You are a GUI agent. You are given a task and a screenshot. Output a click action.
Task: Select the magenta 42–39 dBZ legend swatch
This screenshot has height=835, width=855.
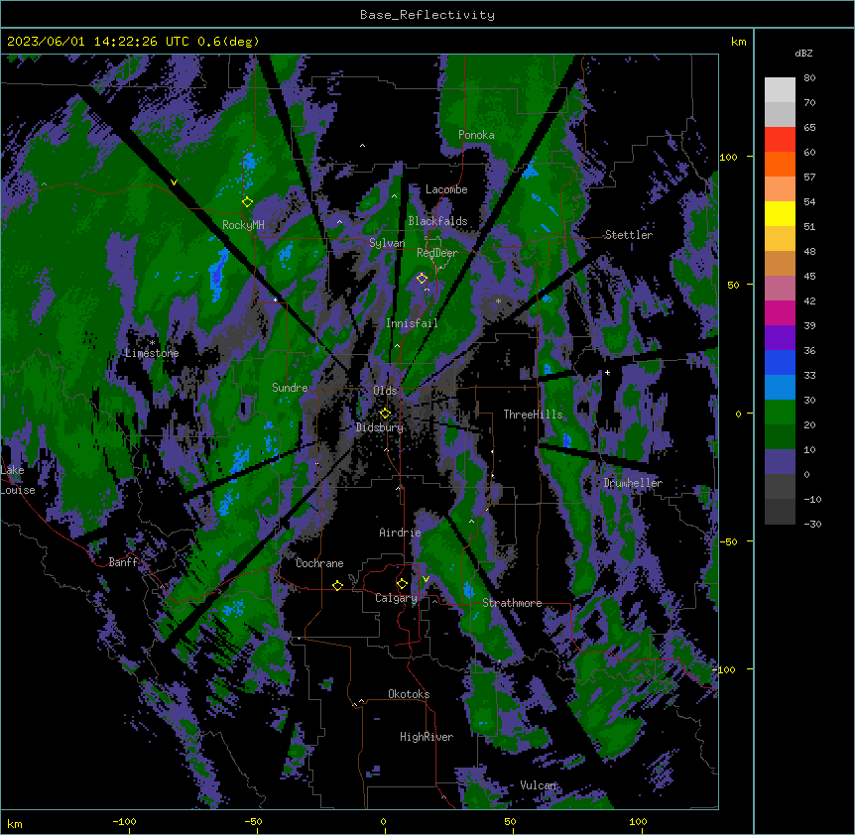click(x=780, y=312)
